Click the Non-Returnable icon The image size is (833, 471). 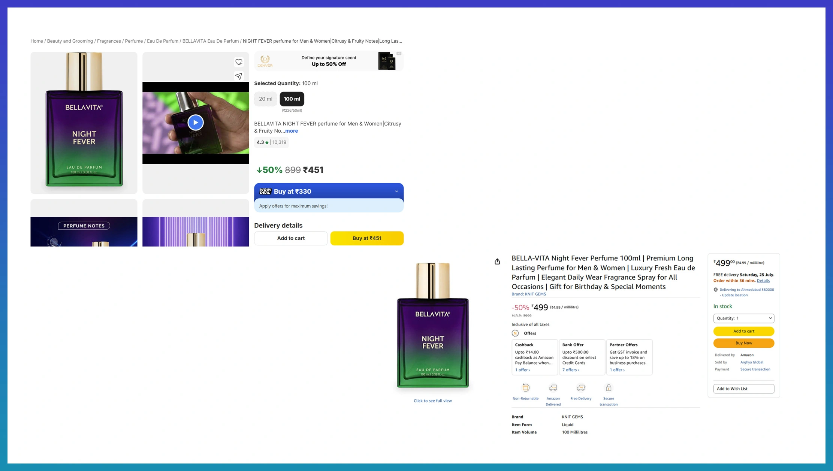coord(526,387)
